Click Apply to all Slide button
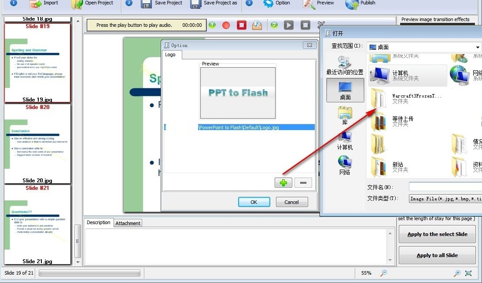The image size is (482, 283). point(437,255)
